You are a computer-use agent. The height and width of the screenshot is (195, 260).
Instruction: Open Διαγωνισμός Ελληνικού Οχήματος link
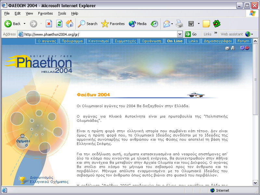point(49,180)
